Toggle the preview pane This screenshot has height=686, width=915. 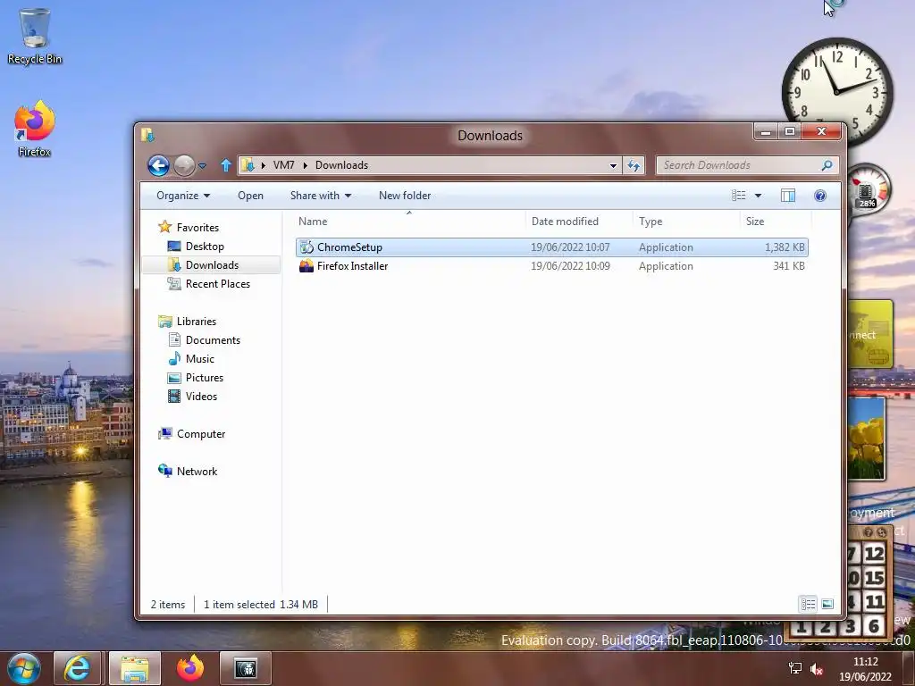pos(788,196)
